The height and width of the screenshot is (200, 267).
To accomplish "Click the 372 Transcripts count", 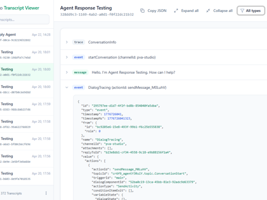I will click(x=11, y=193).
